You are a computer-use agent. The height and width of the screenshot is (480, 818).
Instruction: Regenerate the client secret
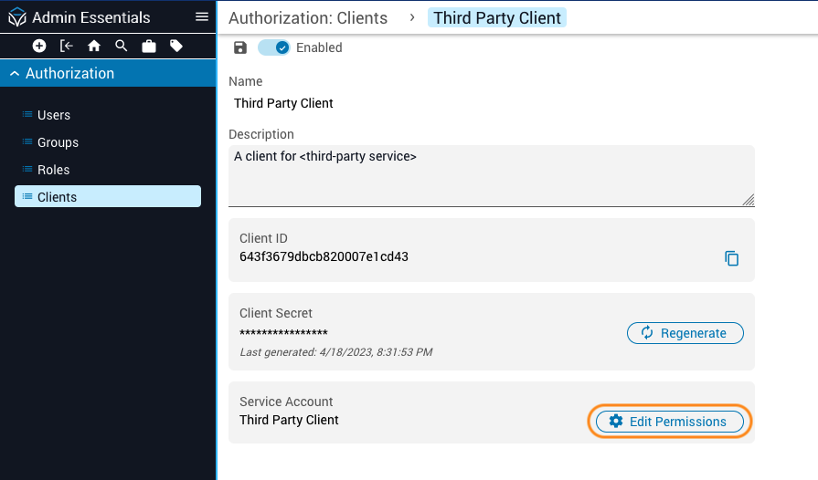685,333
